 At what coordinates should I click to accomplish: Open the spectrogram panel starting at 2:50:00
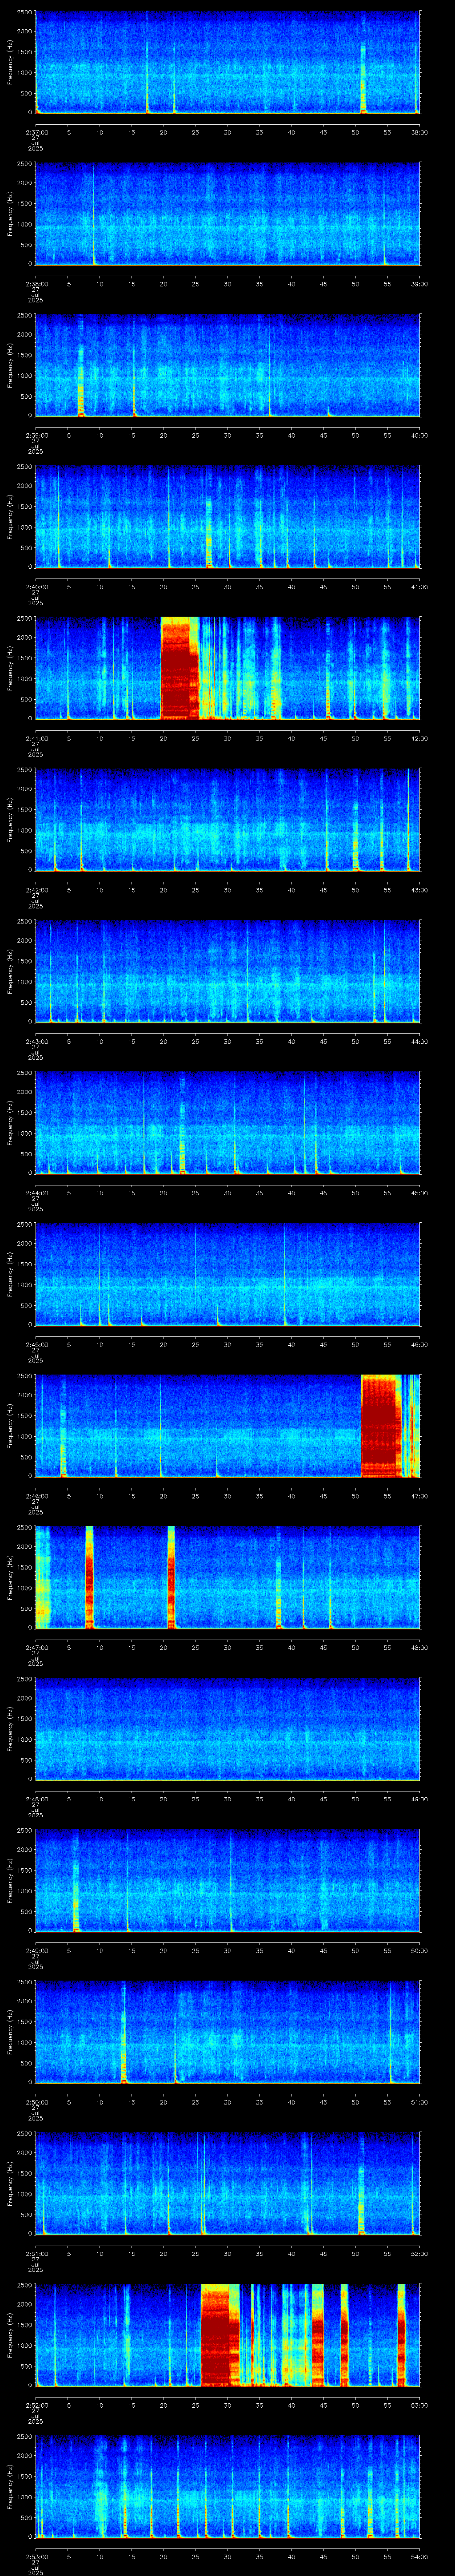228,2032
